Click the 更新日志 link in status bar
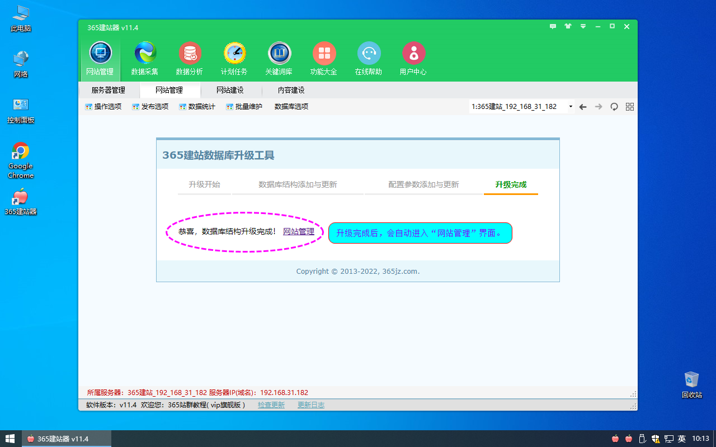The image size is (716, 447). tap(311, 405)
